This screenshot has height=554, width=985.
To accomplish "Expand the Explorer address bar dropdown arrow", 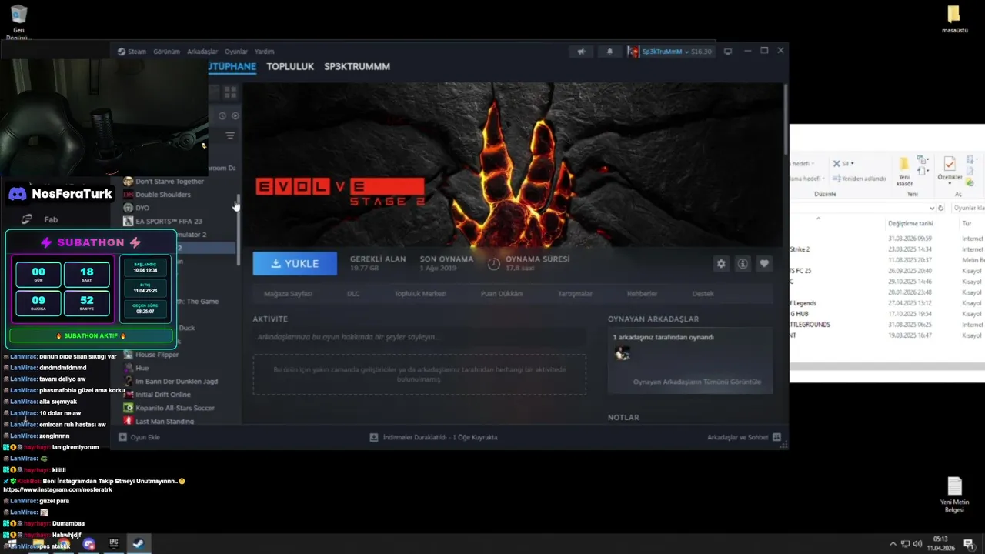I will (932, 209).
